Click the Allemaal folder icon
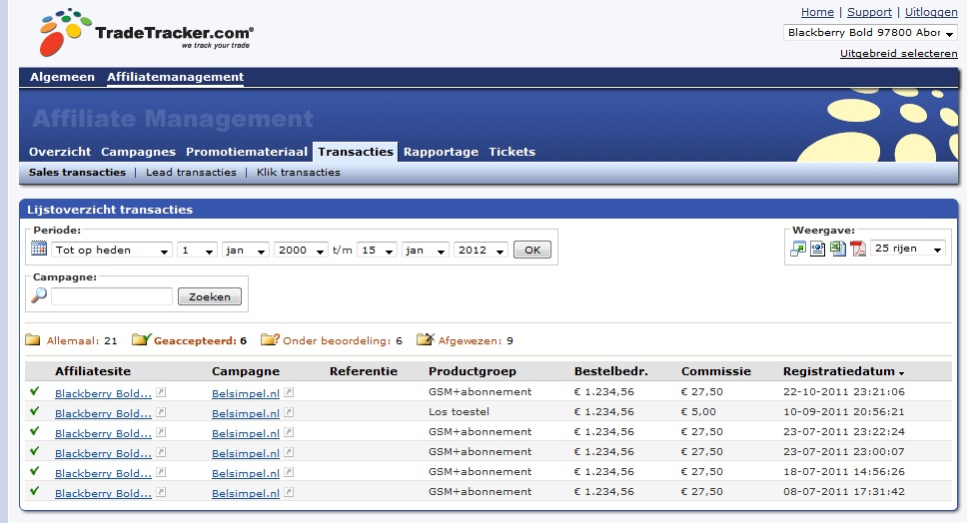 click(33, 339)
